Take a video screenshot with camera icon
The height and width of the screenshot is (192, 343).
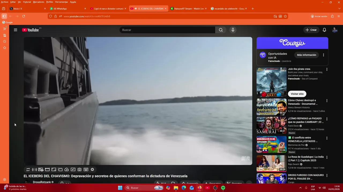coord(80,170)
